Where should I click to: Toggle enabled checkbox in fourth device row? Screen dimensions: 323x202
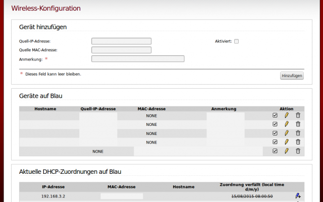275,142
